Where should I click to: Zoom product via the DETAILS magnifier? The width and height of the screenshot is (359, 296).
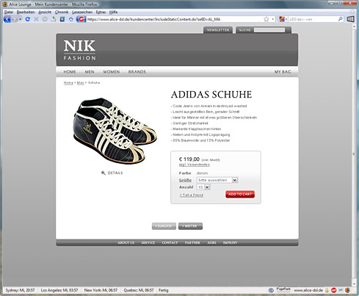pos(104,173)
